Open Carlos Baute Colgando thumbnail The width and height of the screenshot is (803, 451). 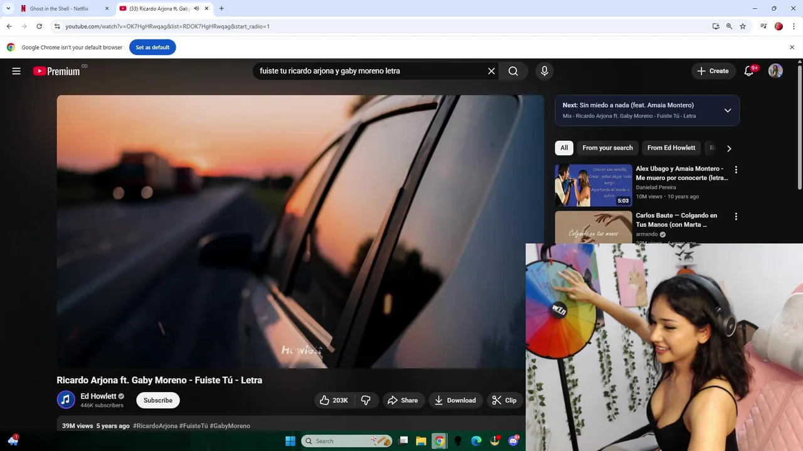(593, 227)
